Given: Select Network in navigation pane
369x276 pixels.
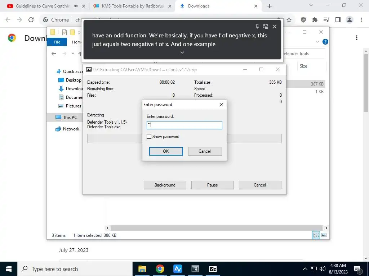Looking at the screenshot, I should [x=67, y=129].
